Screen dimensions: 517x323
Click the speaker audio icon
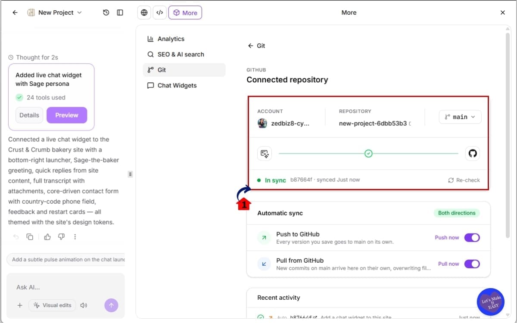coord(84,305)
